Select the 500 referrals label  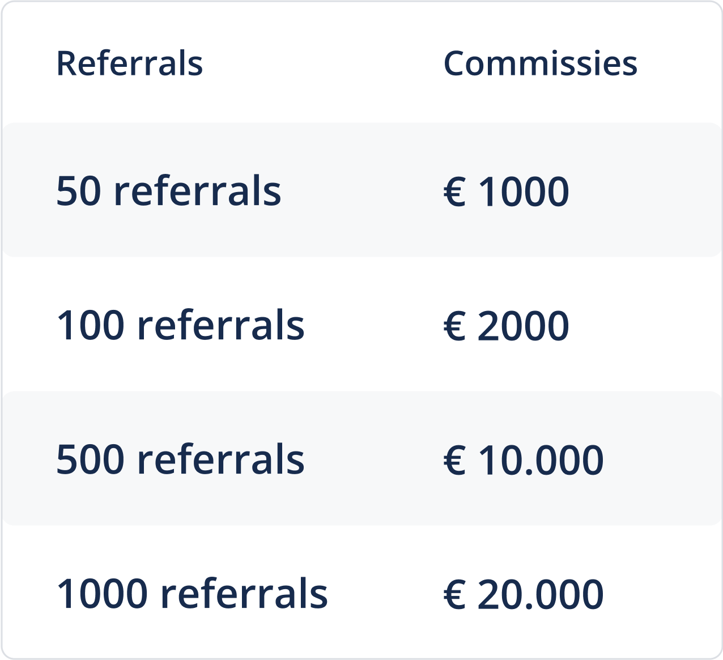tap(180, 459)
